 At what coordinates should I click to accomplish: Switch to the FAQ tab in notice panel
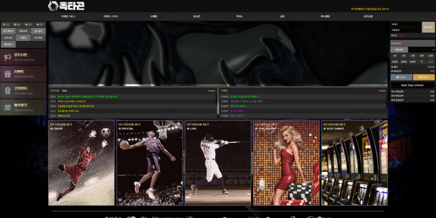coord(64,90)
